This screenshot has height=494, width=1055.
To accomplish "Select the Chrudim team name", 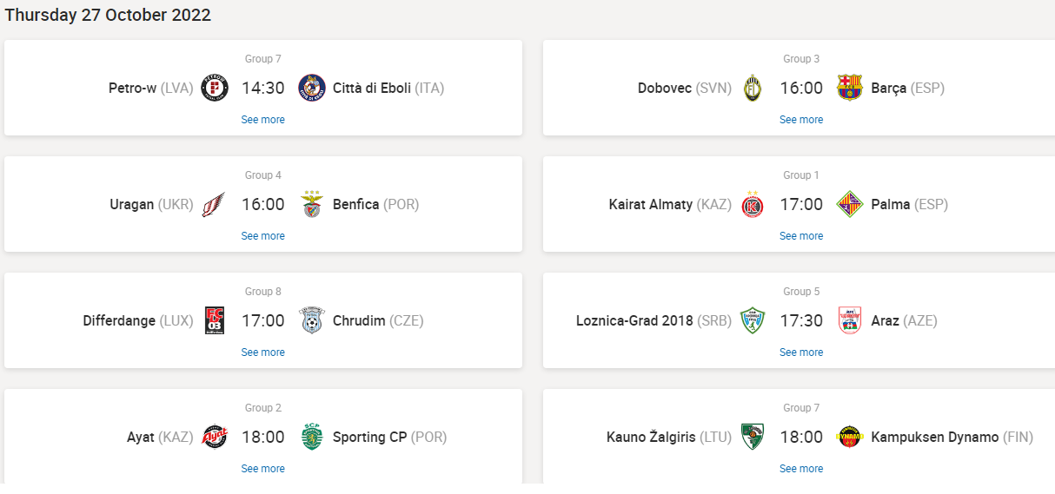I will pyautogui.click(x=359, y=321).
